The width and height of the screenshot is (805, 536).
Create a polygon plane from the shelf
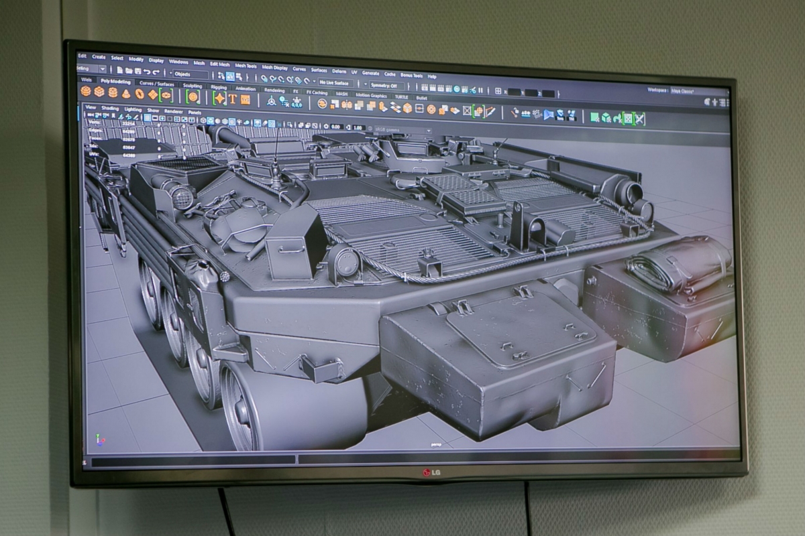click(153, 94)
